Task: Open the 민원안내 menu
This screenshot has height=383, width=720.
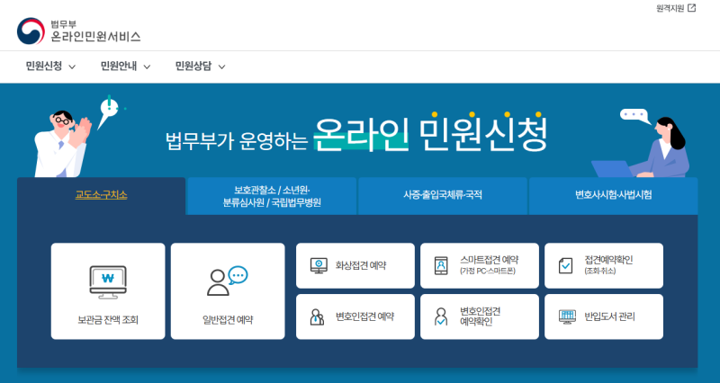Action: click(x=125, y=67)
